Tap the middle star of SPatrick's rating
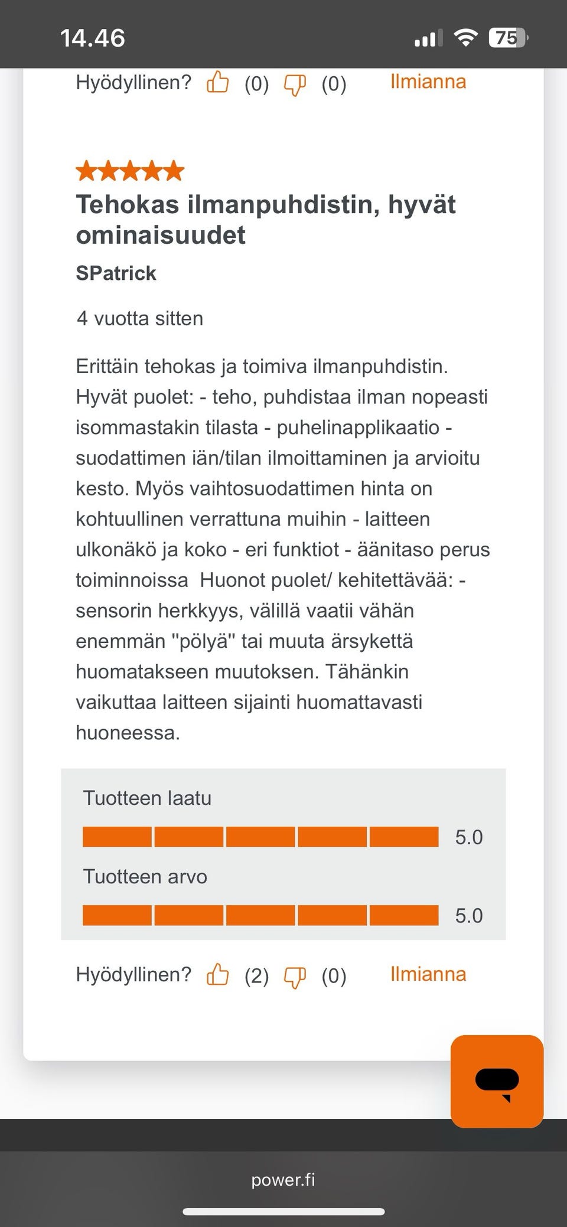The width and height of the screenshot is (567, 1227). (x=131, y=171)
